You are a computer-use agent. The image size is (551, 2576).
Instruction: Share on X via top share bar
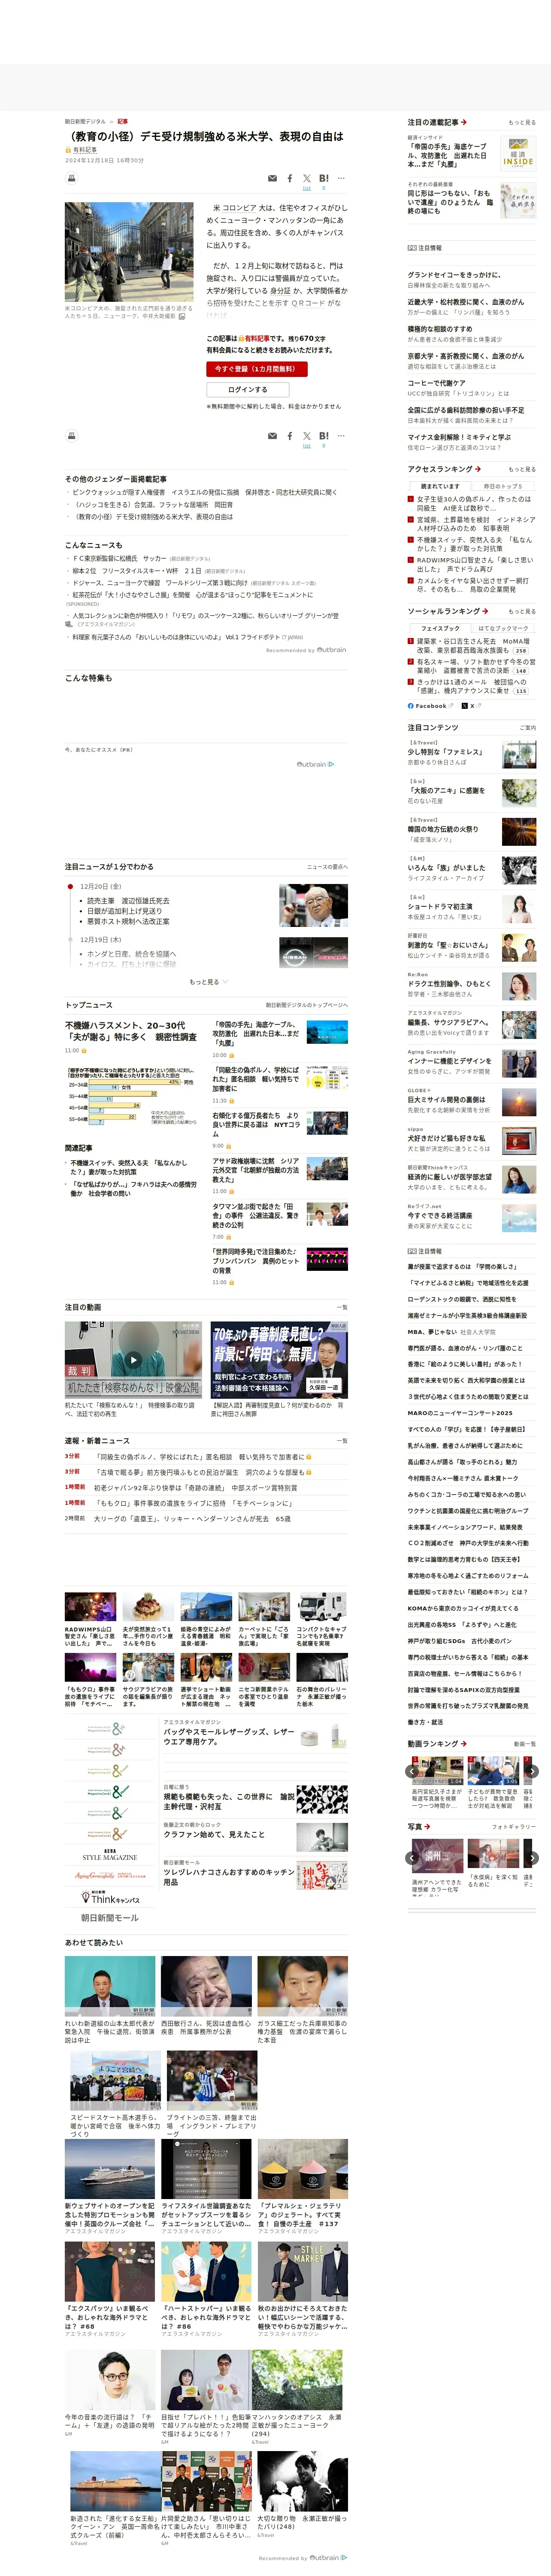307,179
